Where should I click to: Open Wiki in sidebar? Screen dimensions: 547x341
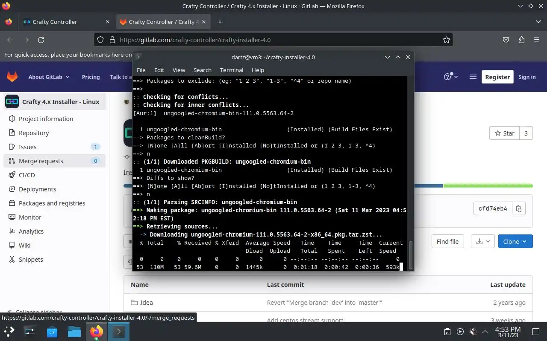pyautogui.click(x=54, y=245)
